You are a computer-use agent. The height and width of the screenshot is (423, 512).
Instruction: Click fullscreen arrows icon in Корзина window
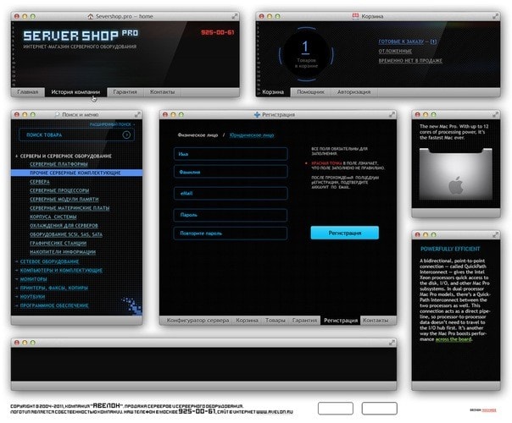click(x=495, y=16)
